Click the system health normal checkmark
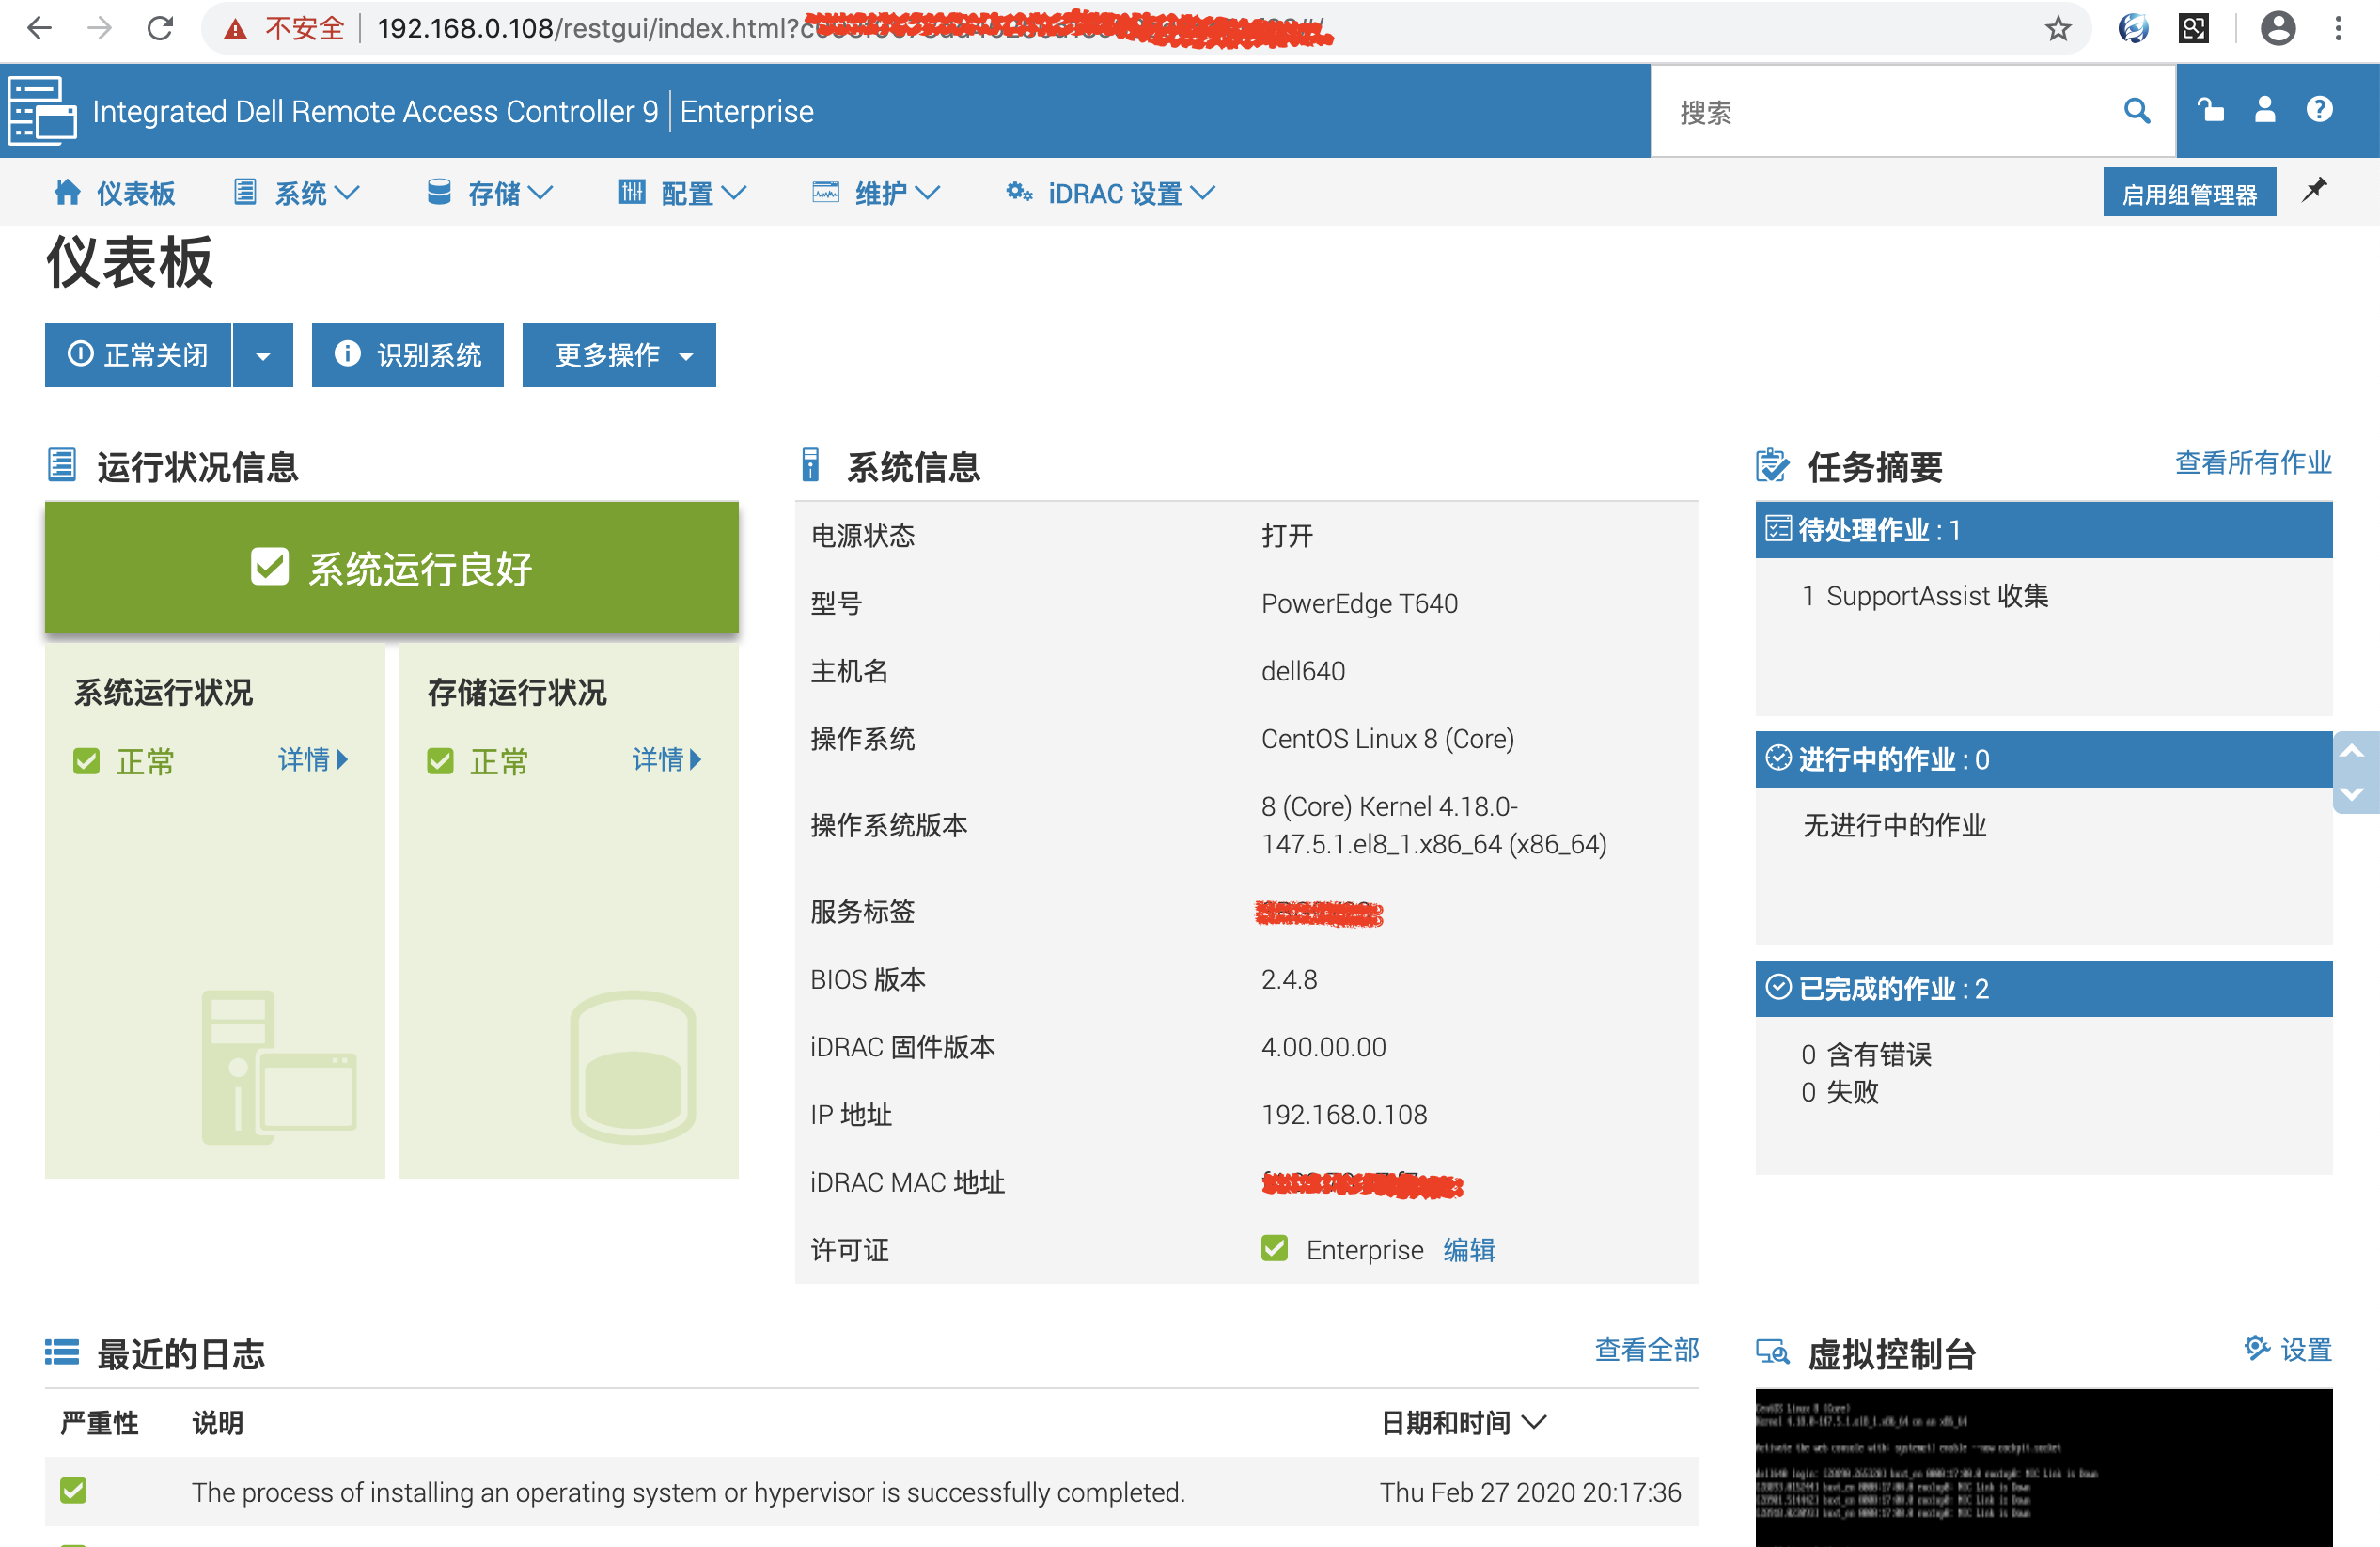This screenshot has width=2380, height=1547. point(86,761)
